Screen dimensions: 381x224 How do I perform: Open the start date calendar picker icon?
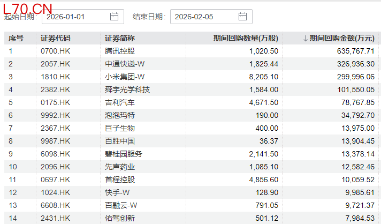point(114,17)
